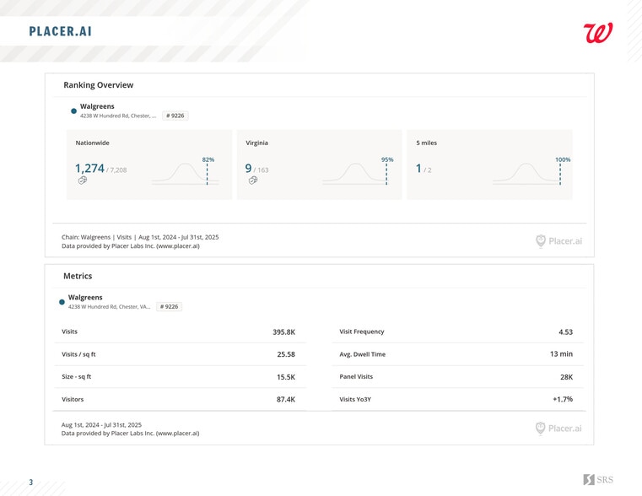The height and width of the screenshot is (496, 642).
Task: Select the Ranking Overview heading
Action: [x=98, y=85]
